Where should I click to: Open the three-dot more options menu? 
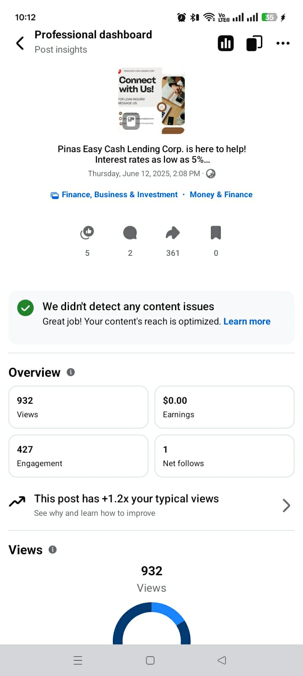(283, 43)
